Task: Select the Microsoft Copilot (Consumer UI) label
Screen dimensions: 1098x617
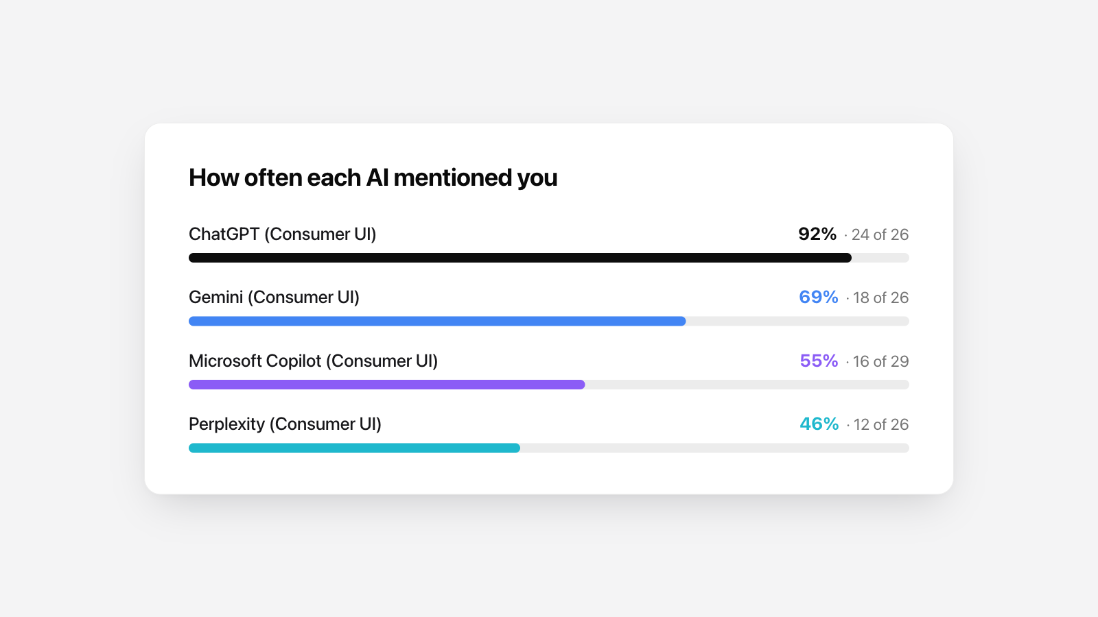Action: pyautogui.click(x=313, y=361)
